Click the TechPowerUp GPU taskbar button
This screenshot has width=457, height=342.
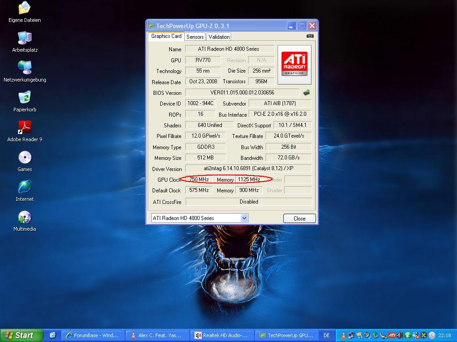point(287,335)
